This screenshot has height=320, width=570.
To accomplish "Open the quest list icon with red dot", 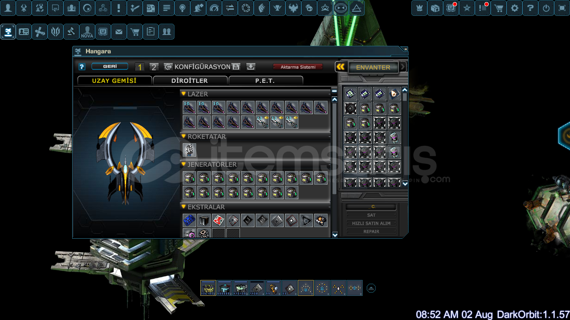I will [x=483, y=8].
